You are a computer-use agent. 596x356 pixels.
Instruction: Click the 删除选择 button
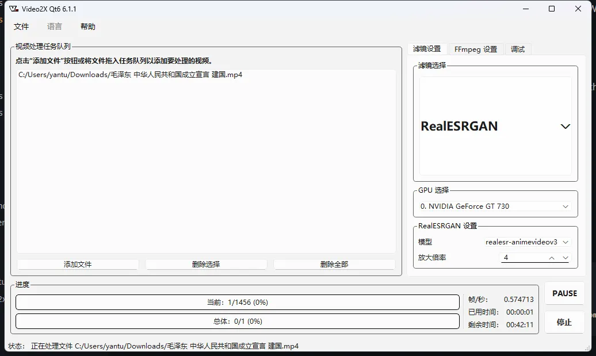click(206, 265)
